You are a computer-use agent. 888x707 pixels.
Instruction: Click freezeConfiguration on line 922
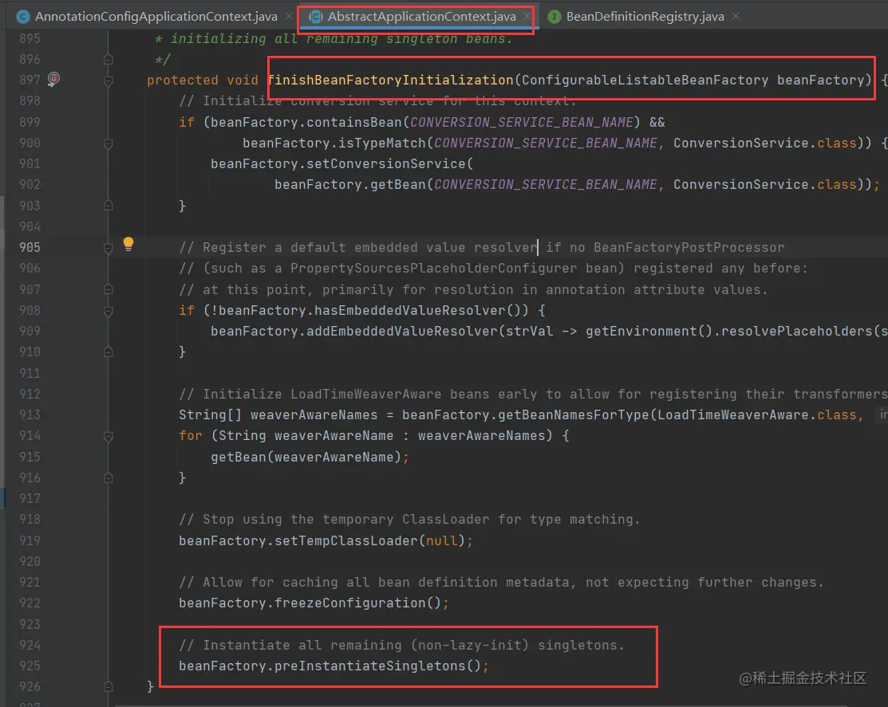350,603
